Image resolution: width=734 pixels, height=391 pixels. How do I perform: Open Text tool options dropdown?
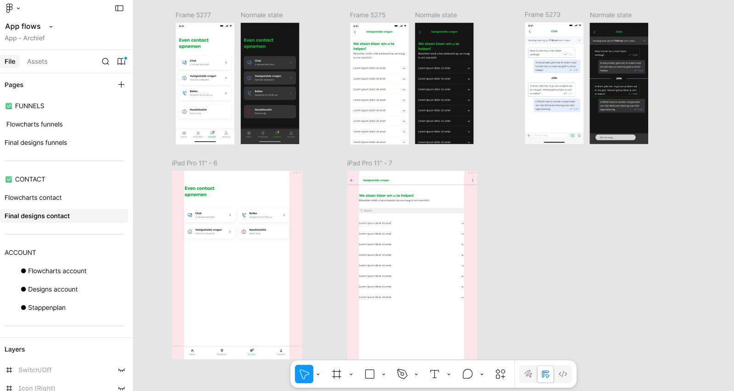coord(449,374)
